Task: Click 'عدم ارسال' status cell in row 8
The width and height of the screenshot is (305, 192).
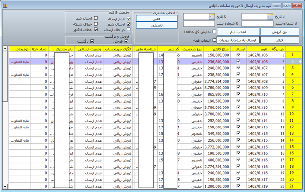Action: coord(89,101)
